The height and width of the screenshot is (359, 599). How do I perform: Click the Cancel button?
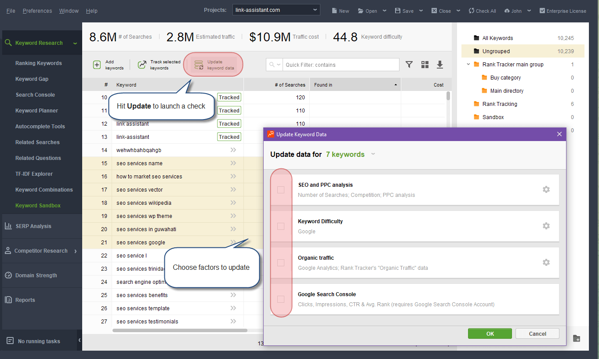tap(537, 334)
